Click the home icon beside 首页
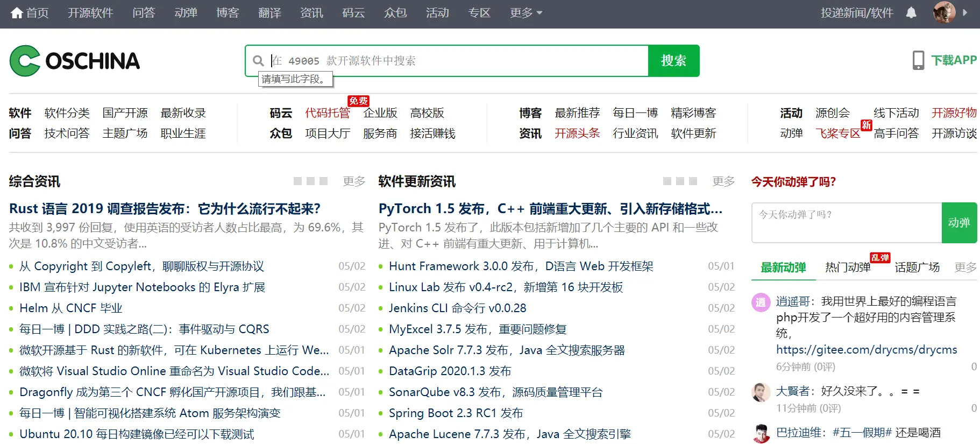 [17, 13]
